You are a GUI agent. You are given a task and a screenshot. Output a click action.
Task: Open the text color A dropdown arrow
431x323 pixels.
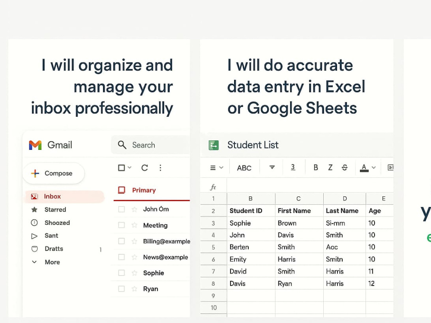(x=374, y=168)
